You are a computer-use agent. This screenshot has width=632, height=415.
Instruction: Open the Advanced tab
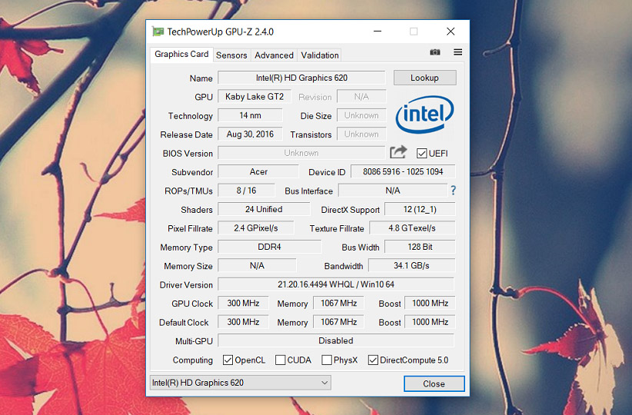click(274, 55)
